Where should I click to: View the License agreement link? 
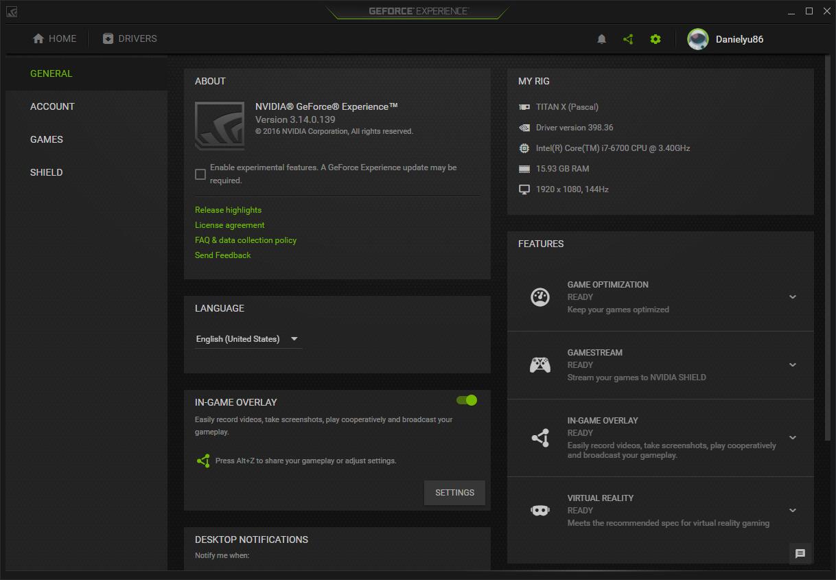229,225
